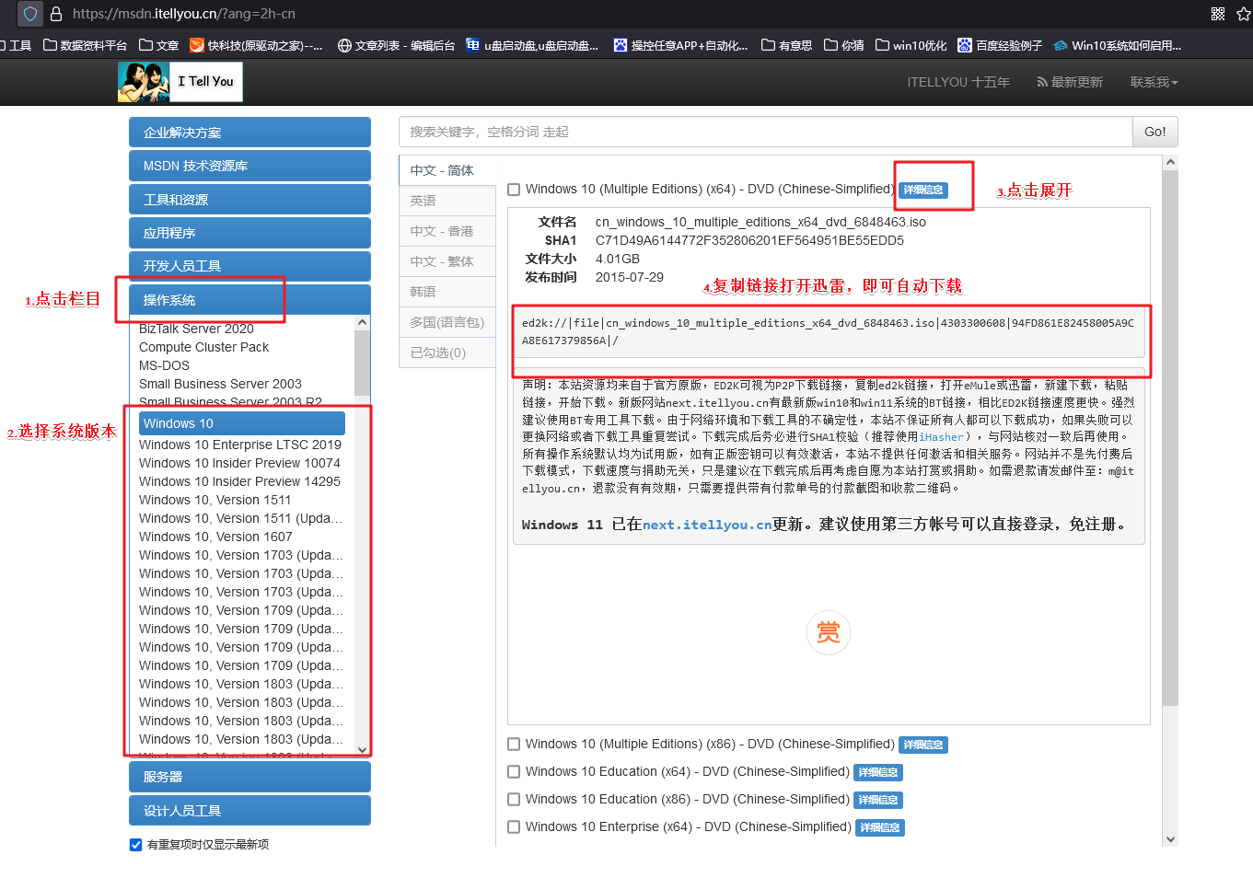
Task: Open the browser extensions grid icon
Action: [x=1217, y=14]
